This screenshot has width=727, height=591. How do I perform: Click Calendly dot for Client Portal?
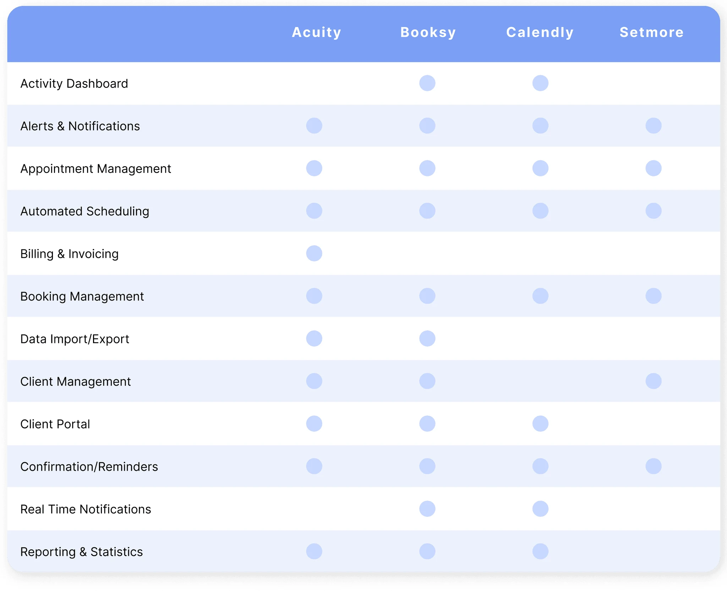point(540,424)
